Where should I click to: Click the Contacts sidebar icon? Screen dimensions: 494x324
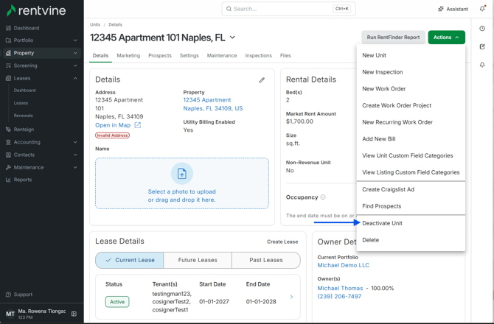(x=9, y=155)
